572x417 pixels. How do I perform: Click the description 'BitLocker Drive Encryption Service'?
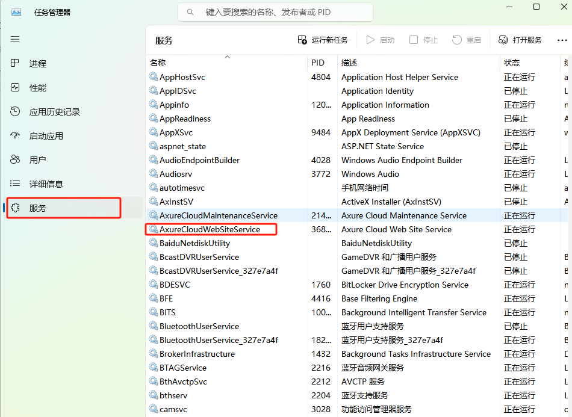405,285
